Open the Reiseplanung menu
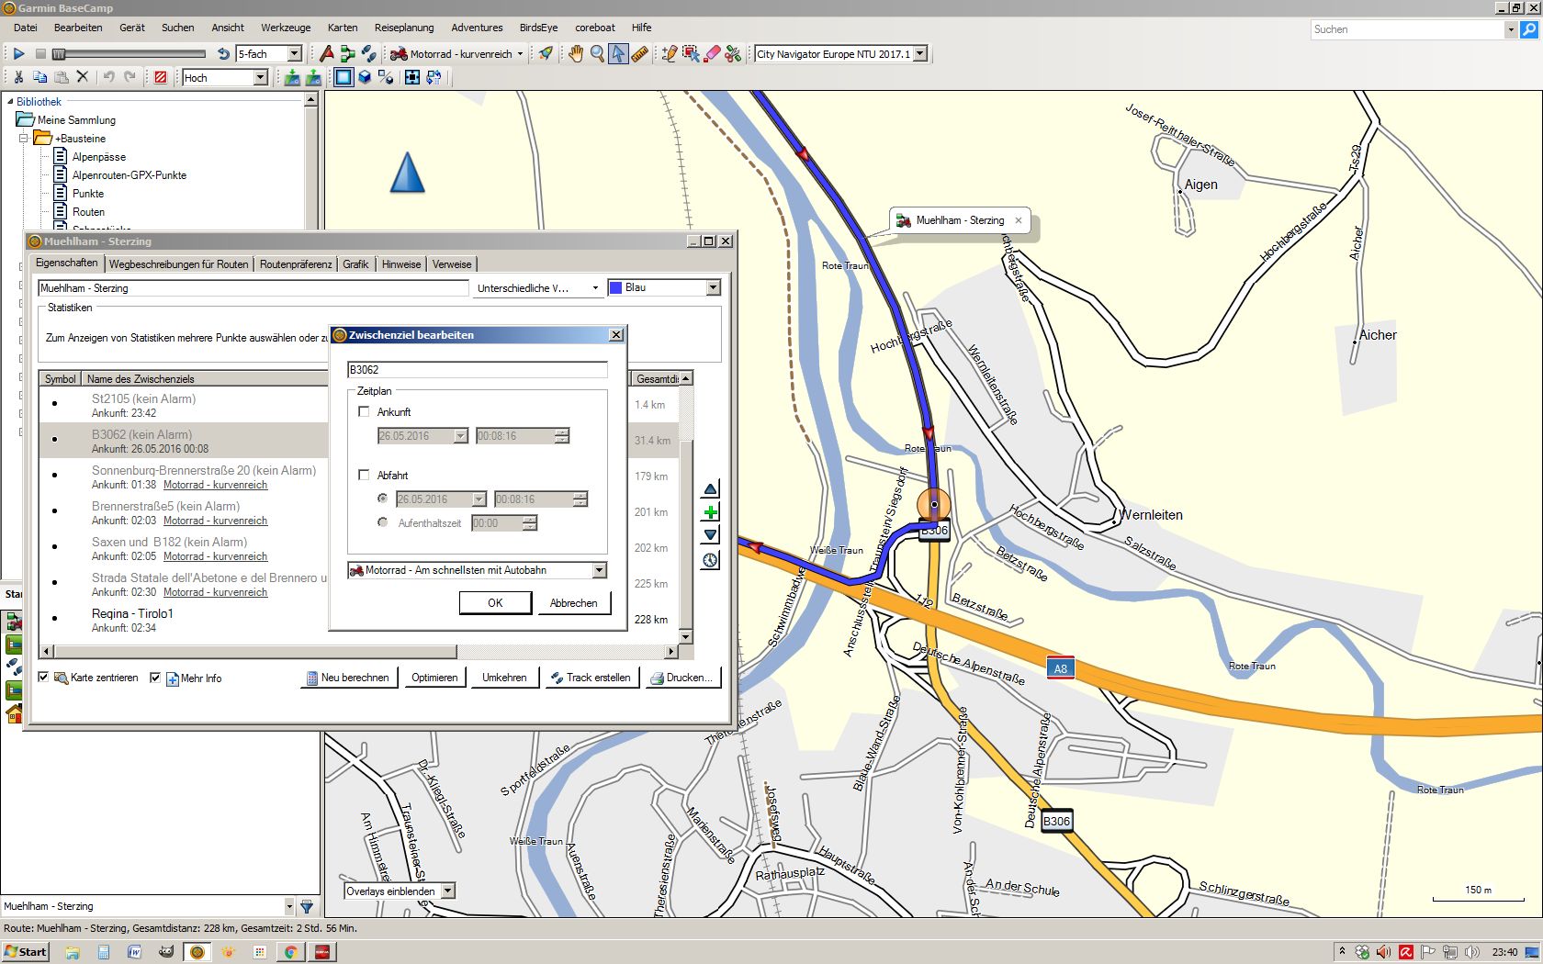 403,28
